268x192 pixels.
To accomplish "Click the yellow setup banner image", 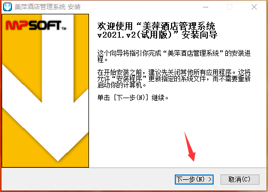I will tap(45, 91).
